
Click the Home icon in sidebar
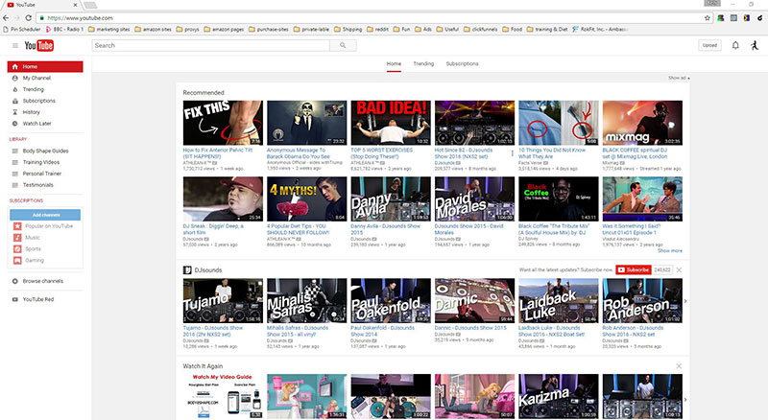14,66
